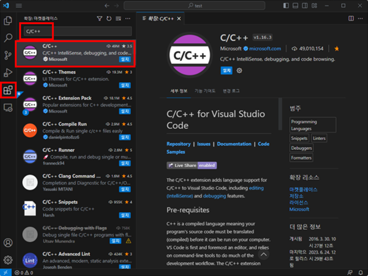The image size is (368, 276).
Task: Open the Run and Debug view
Action: coord(8,73)
